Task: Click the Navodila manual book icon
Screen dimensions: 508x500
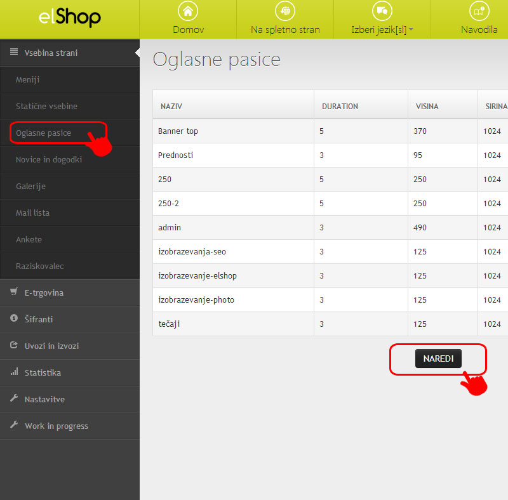Action: [x=479, y=11]
